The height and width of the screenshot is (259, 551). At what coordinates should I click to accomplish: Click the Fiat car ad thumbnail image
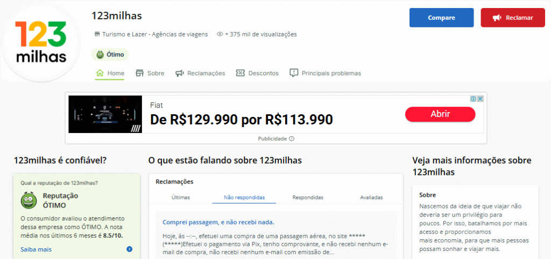(105, 114)
